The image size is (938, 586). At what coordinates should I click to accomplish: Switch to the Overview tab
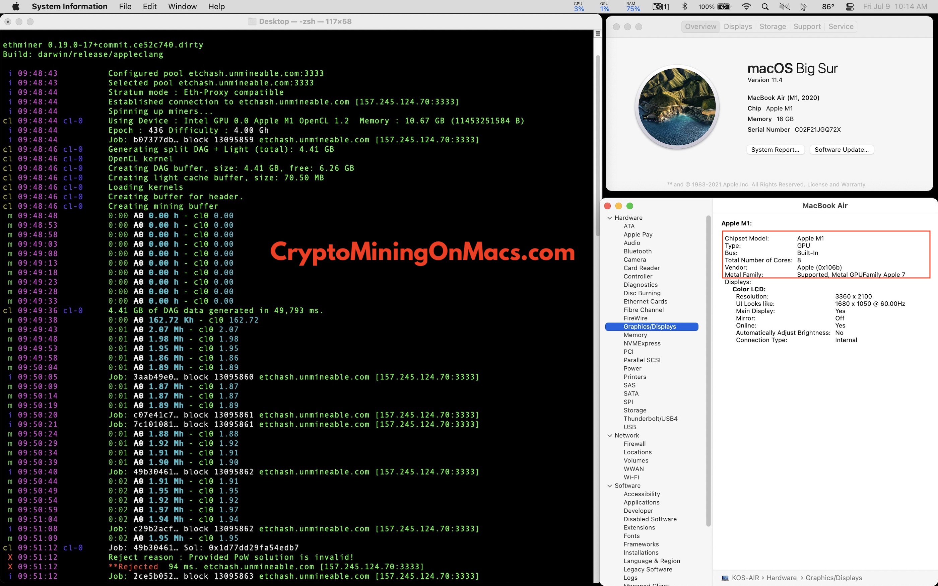coord(700,26)
